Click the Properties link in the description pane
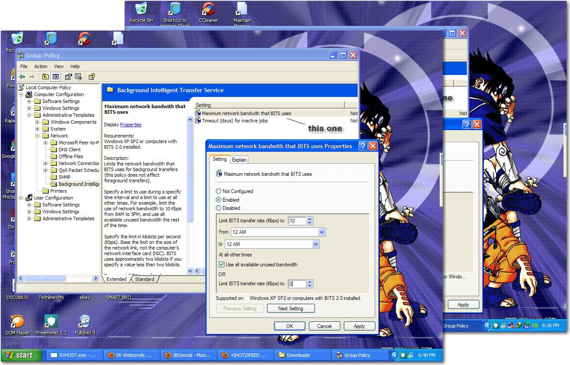Image resolution: width=570 pixels, height=365 pixels. click(131, 125)
